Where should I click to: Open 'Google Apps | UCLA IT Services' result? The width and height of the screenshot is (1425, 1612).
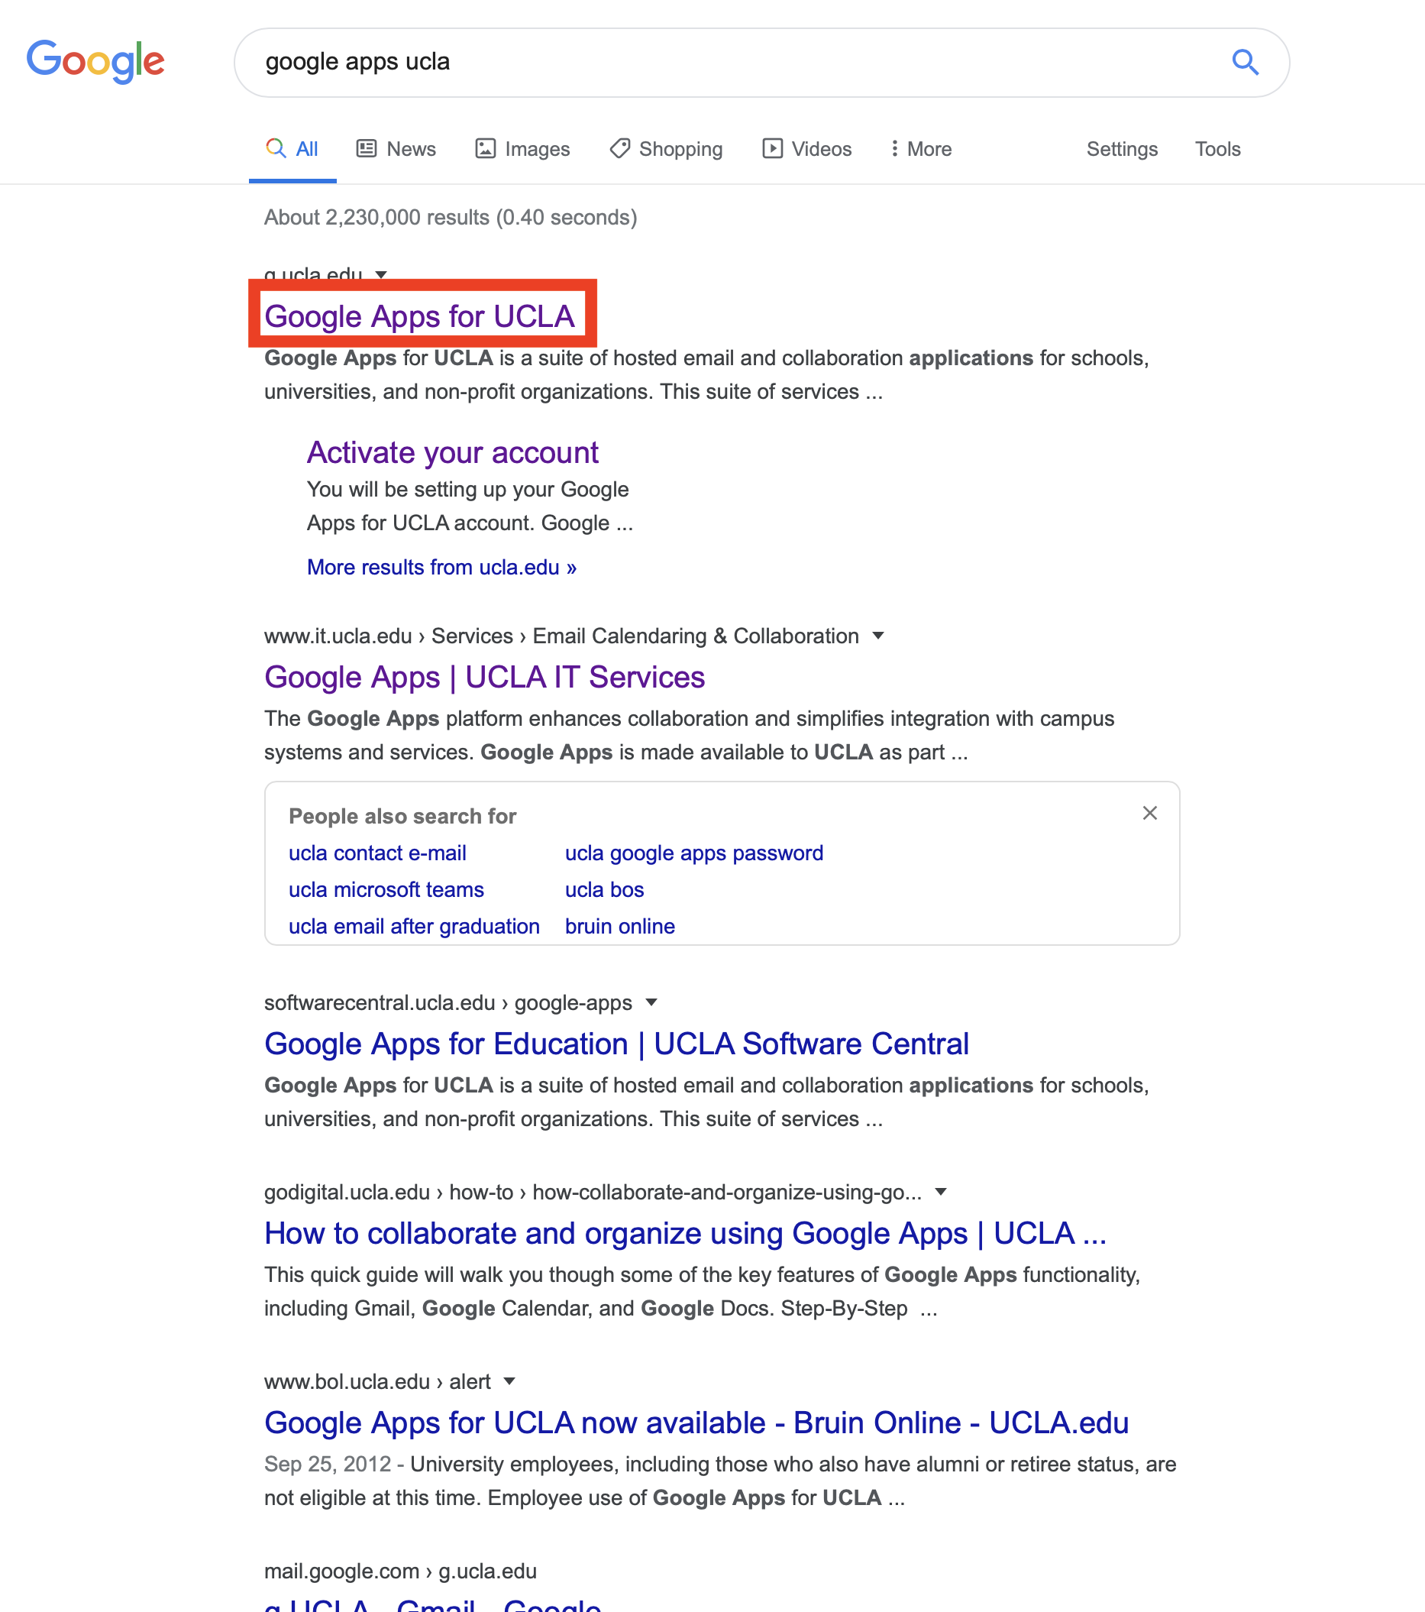(484, 678)
